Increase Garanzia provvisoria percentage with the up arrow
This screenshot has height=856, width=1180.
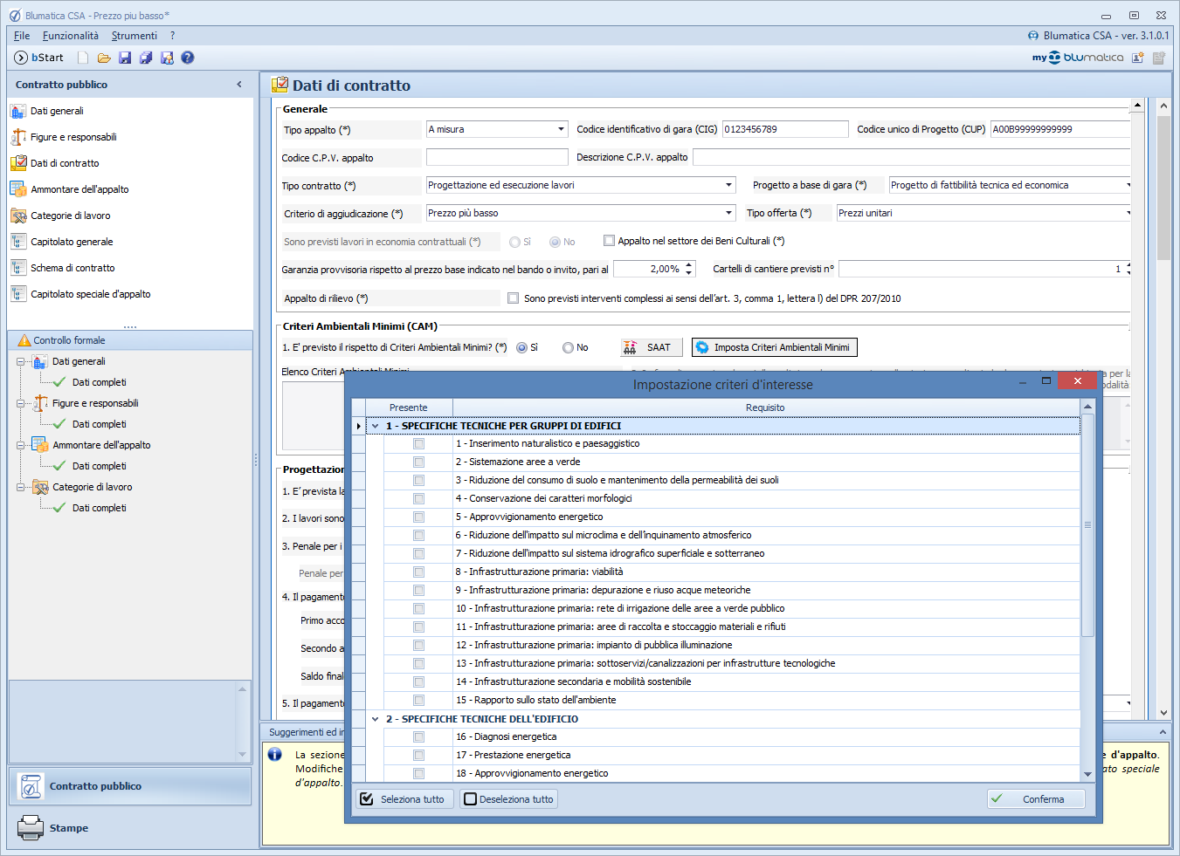[x=689, y=264]
